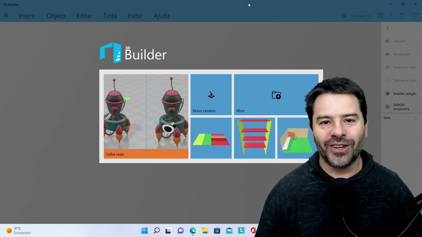
Task: Click the Impressão 3D button
Action: click(x=356, y=15)
